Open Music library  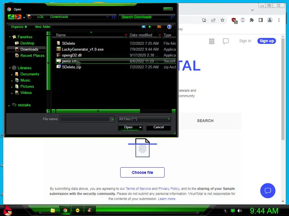click(x=25, y=80)
